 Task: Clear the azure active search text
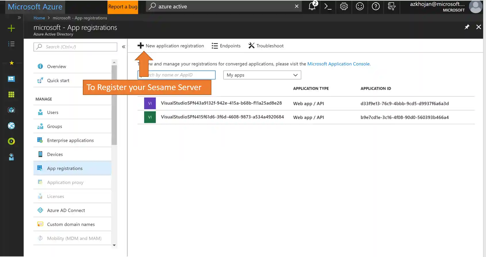[x=296, y=6]
